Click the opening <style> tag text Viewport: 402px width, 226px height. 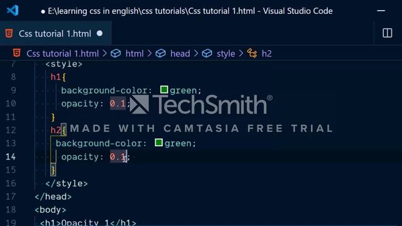click(64, 64)
